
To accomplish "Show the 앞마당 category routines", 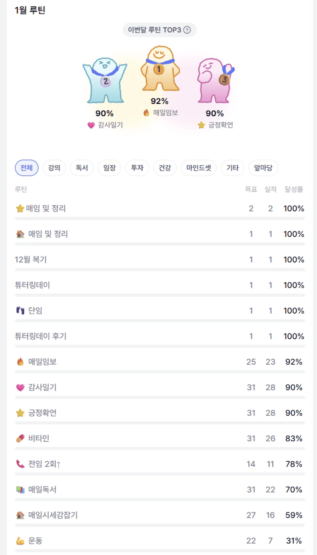I will click(x=263, y=168).
